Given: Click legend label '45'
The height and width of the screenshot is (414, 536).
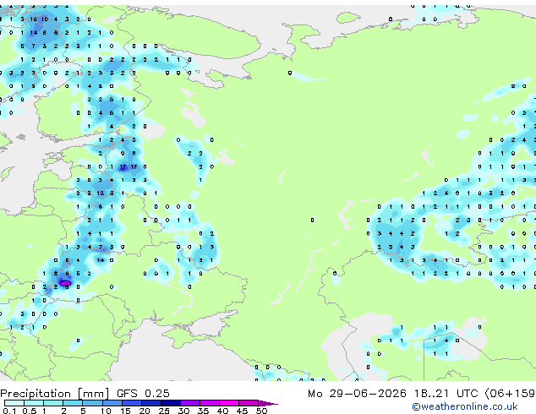Looking at the screenshot, I should point(242,411).
